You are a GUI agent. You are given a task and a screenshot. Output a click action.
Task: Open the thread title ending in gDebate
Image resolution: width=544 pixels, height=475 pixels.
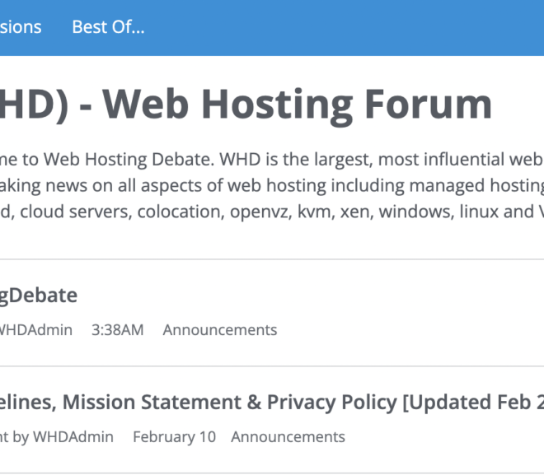39,296
